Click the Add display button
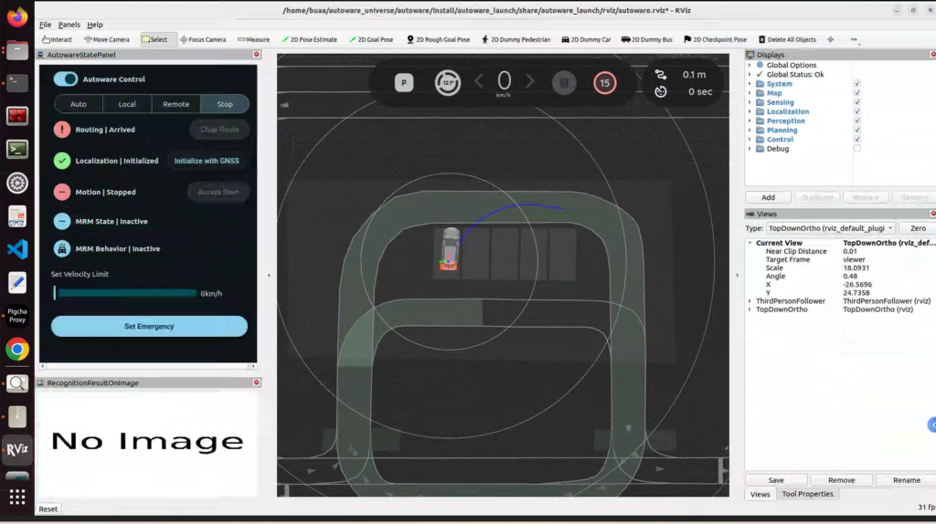 tap(768, 197)
